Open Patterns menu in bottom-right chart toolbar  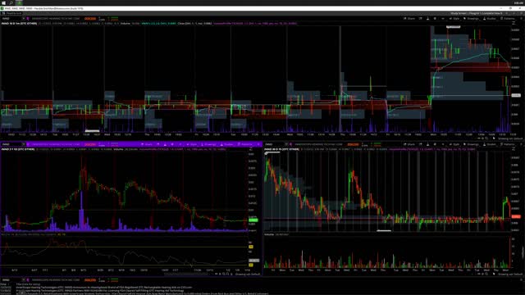(508, 144)
